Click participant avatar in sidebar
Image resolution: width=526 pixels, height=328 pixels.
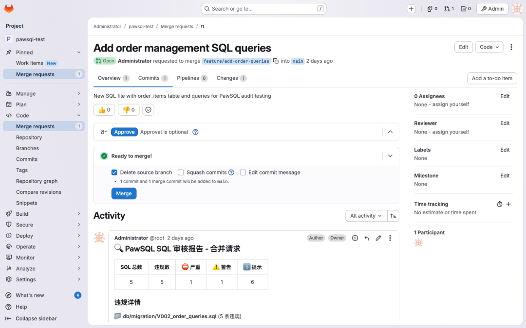[418, 242]
